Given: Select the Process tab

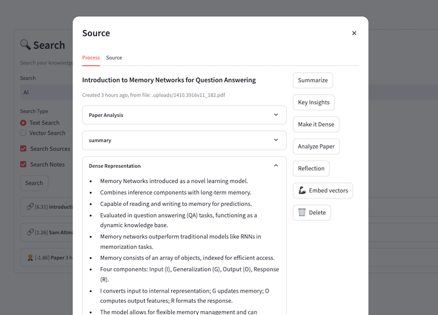Looking at the screenshot, I should 91,58.
